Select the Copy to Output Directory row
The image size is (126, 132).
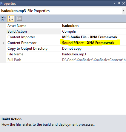(63, 48)
